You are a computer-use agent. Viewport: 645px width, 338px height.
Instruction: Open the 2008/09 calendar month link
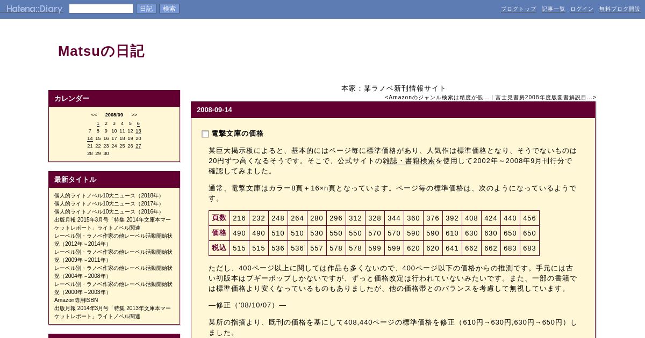114,115
